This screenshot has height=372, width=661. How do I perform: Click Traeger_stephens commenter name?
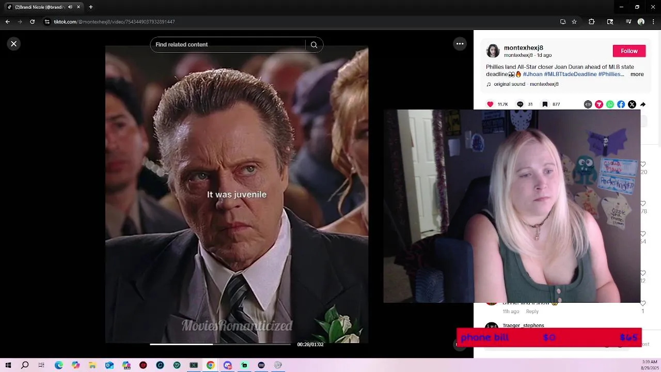523,326
